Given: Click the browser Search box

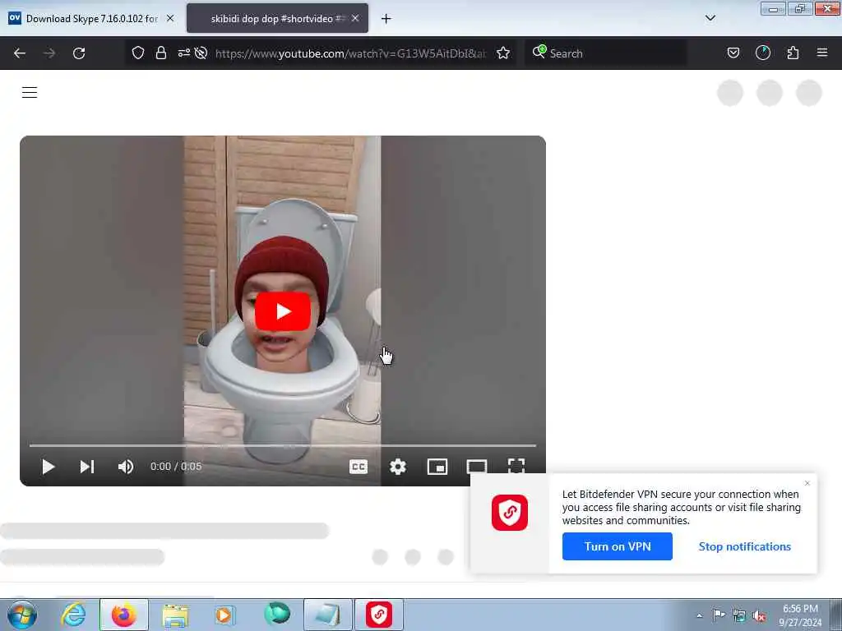Looking at the screenshot, I should pos(606,53).
